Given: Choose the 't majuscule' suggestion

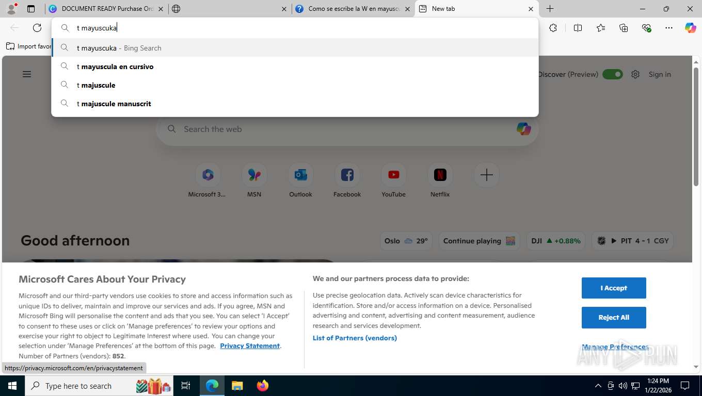Looking at the screenshot, I should tap(295, 85).
